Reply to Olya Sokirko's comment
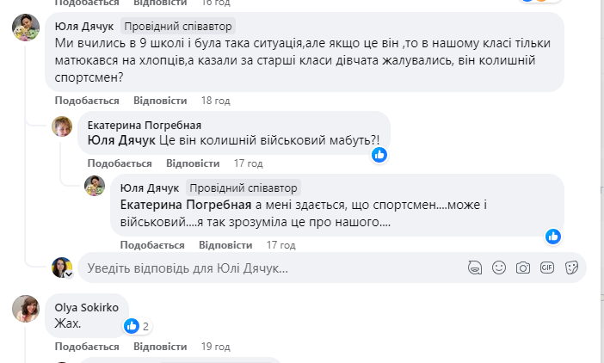This screenshot has width=604, height=363. (x=158, y=346)
